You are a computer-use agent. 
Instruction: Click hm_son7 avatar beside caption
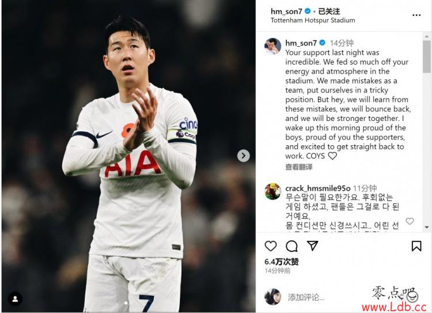[272, 46]
